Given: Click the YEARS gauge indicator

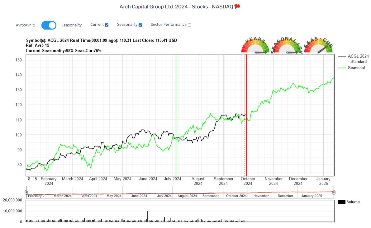Looking at the screenshot, I should click(x=255, y=45).
